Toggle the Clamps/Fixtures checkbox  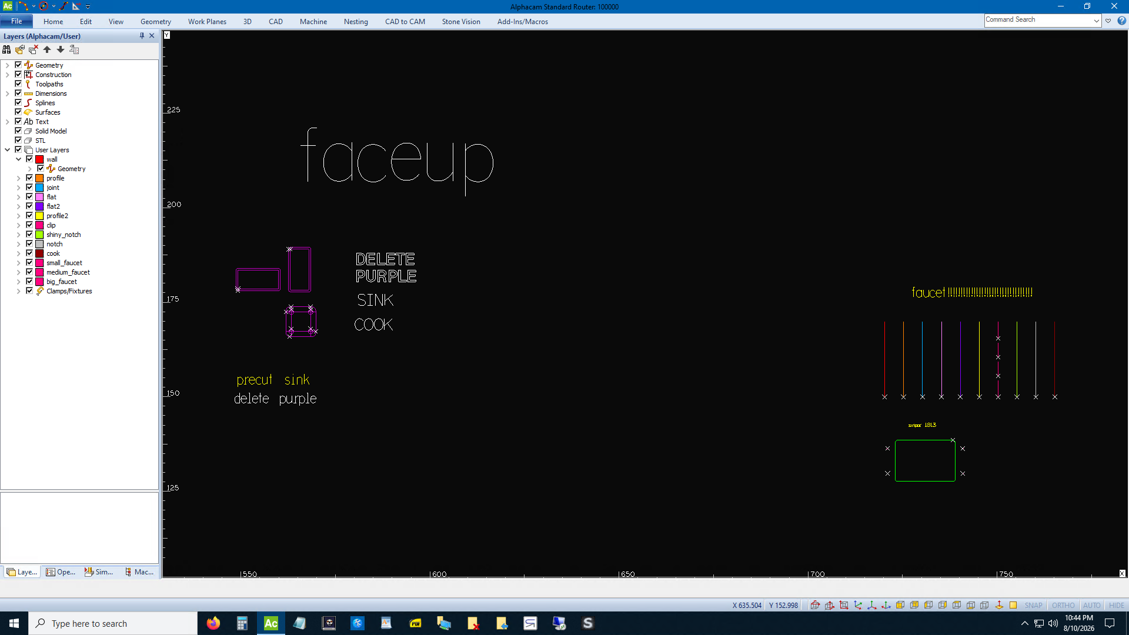(x=29, y=290)
